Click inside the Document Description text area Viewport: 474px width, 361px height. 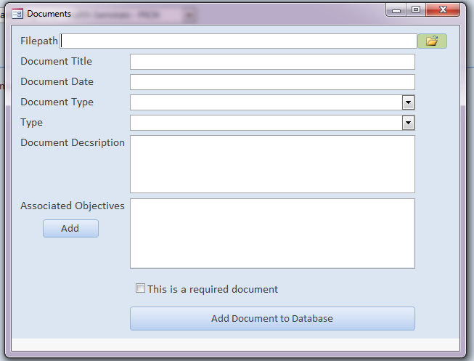click(x=272, y=164)
